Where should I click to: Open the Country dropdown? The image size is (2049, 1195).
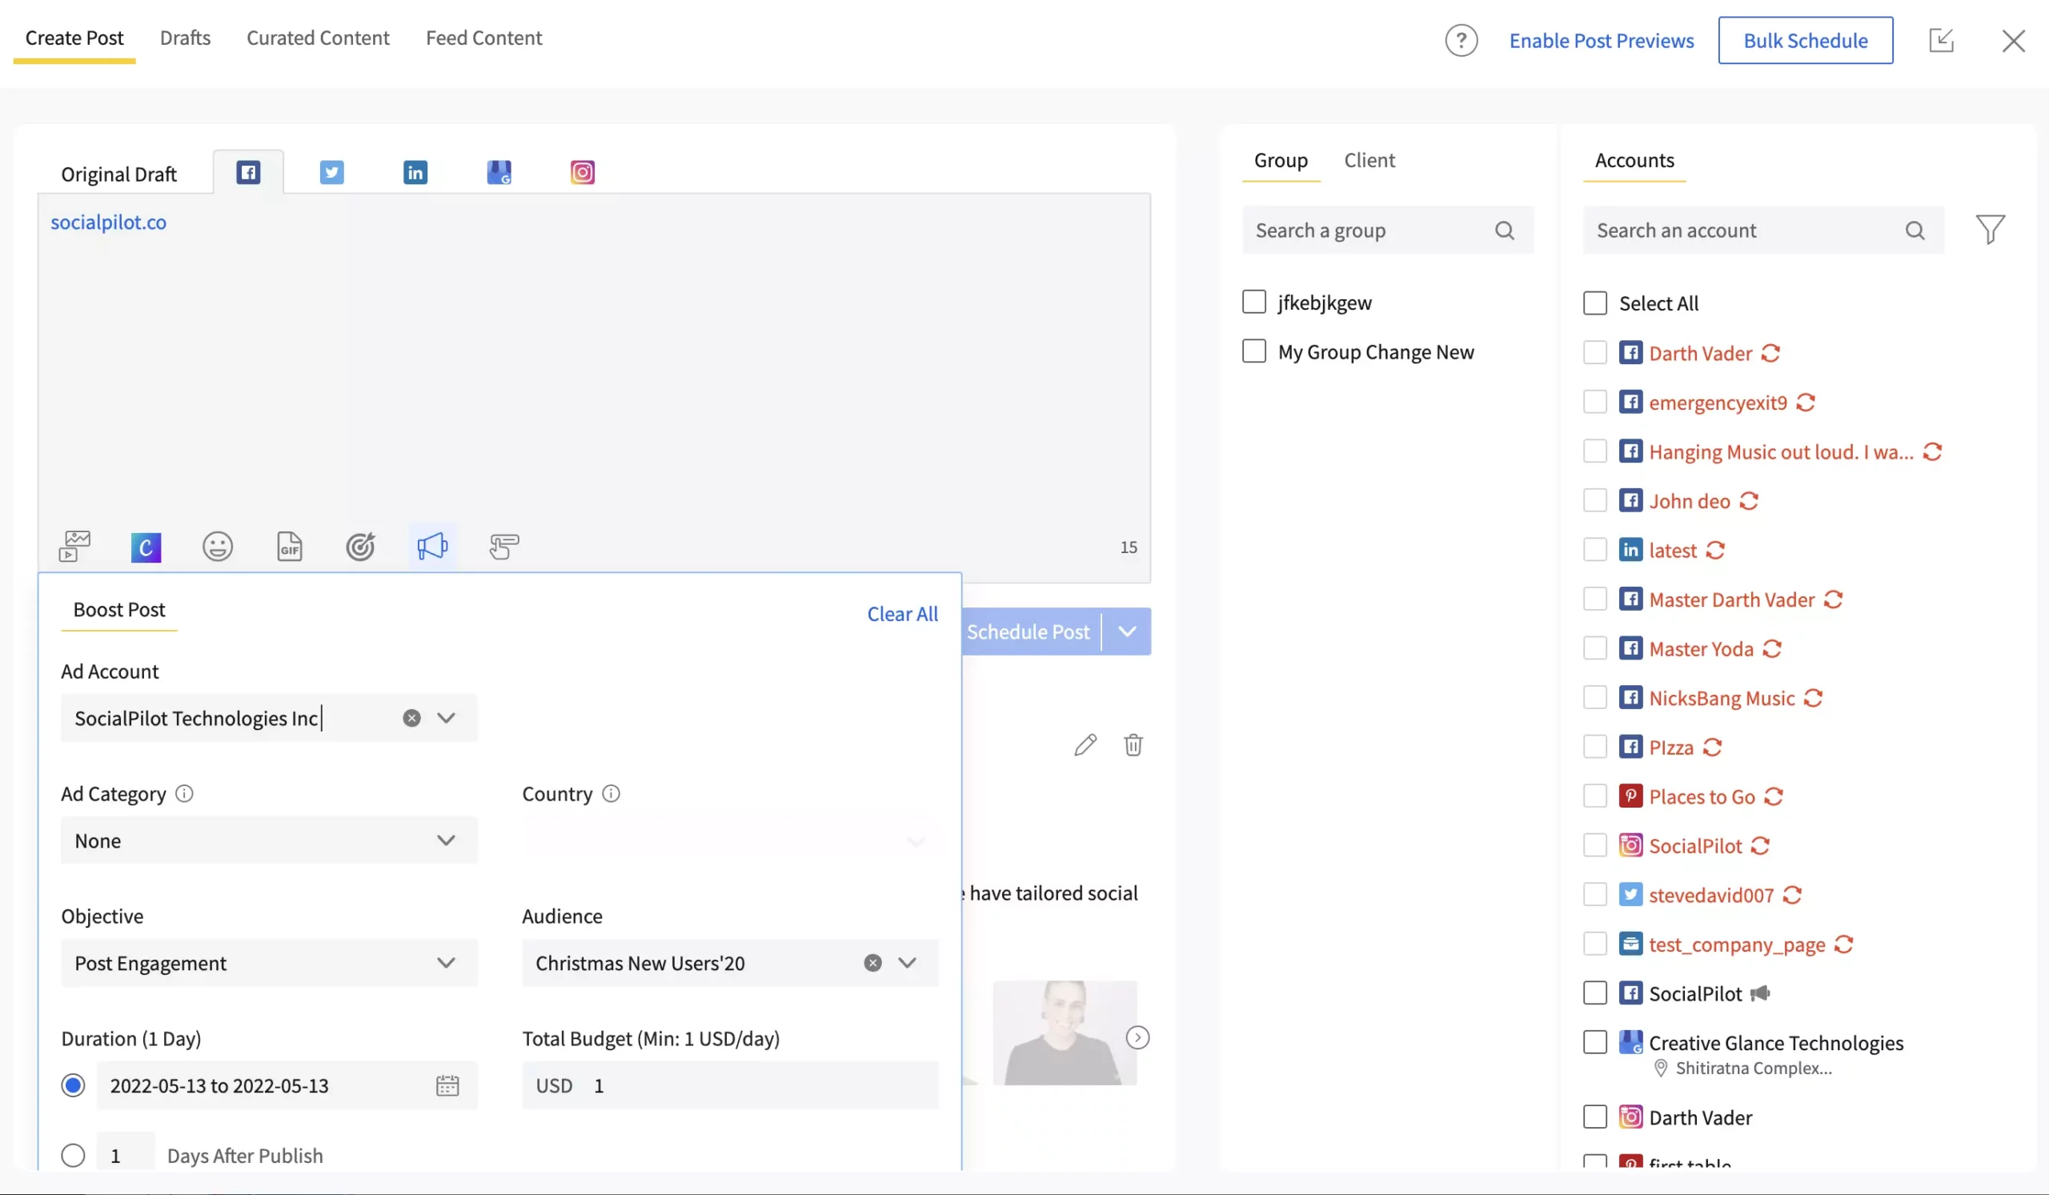pyautogui.click(x=730, y=840)
